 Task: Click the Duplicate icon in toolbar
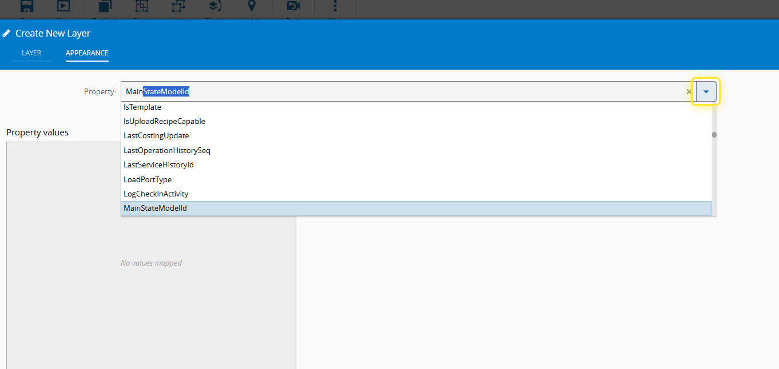point(105,6)
